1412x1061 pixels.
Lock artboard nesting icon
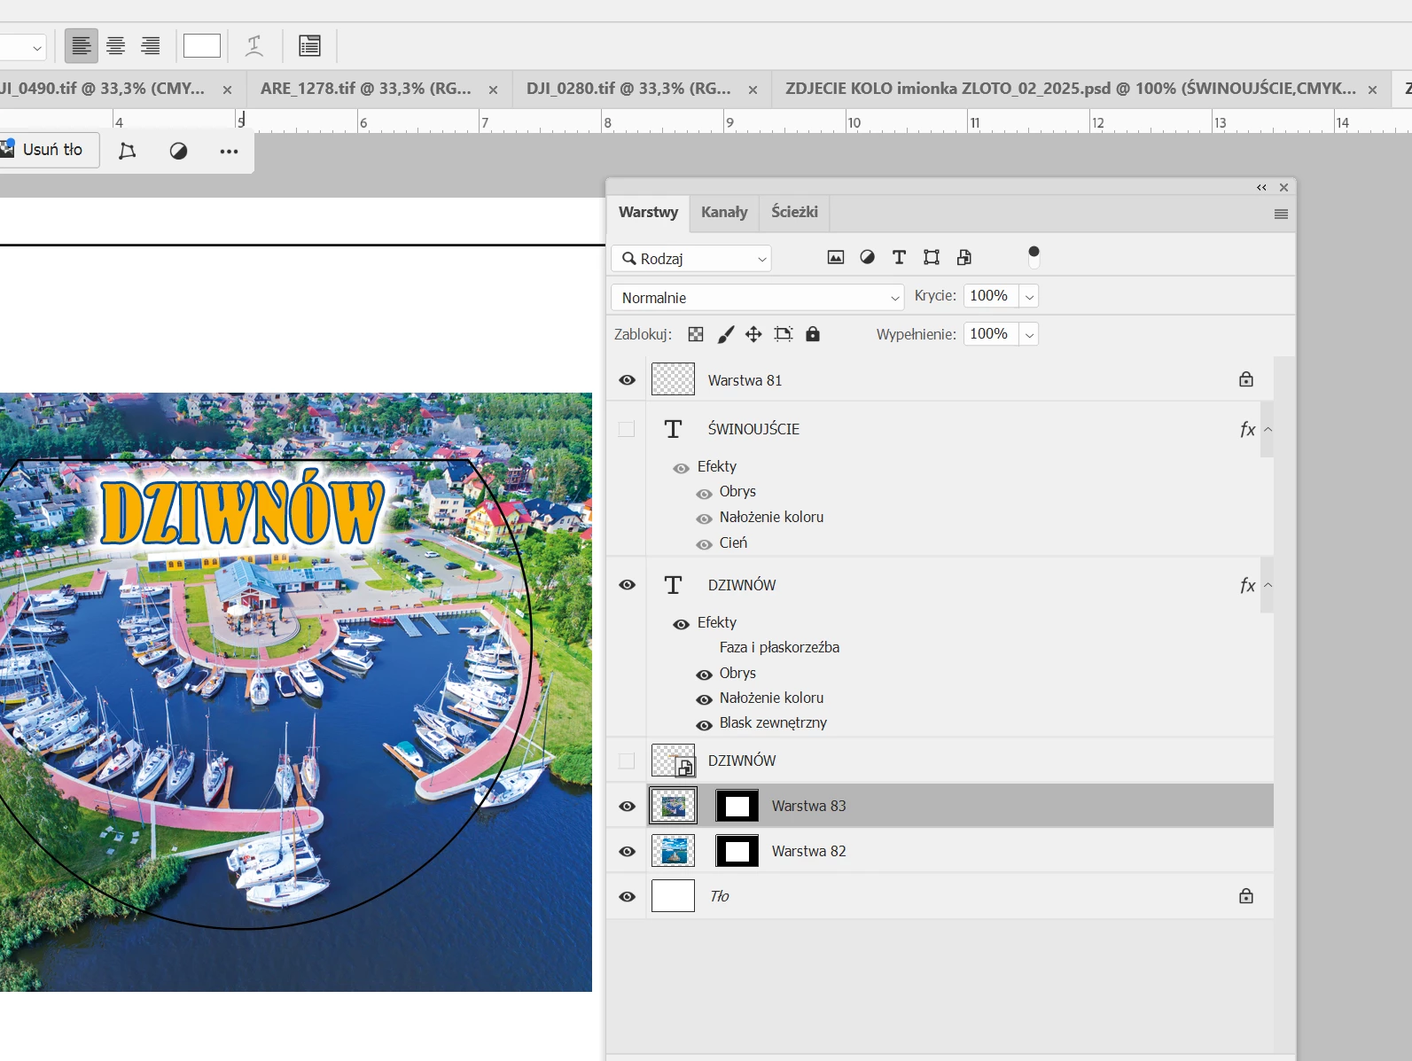click(783, 334)
